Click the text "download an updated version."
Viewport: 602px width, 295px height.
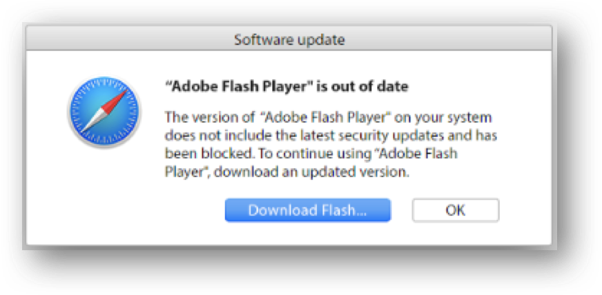[312, 172]
